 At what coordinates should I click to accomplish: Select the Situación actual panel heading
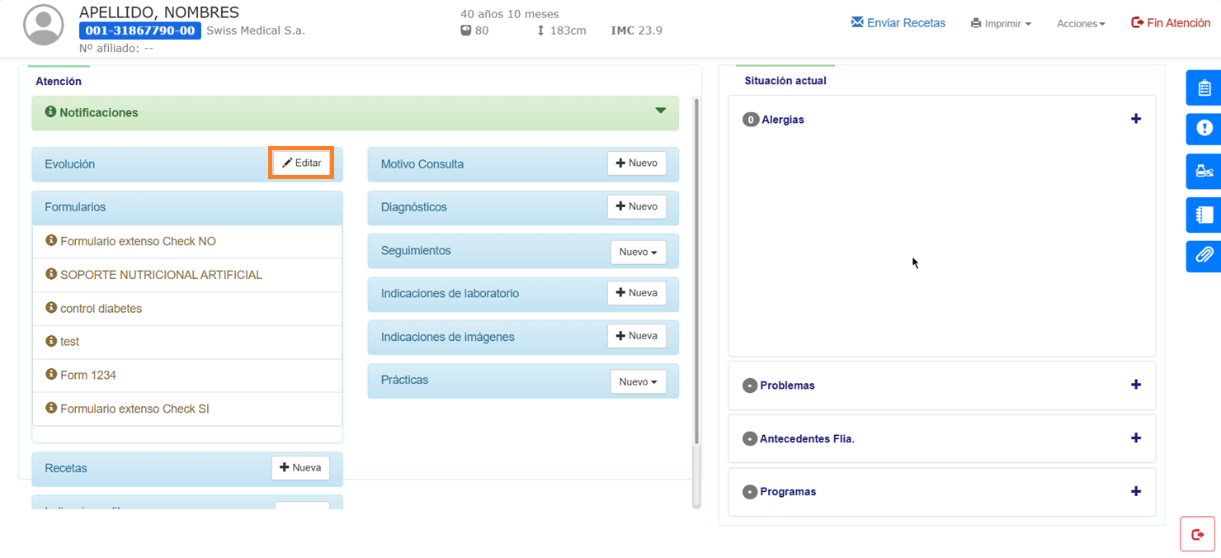(785, 81)
